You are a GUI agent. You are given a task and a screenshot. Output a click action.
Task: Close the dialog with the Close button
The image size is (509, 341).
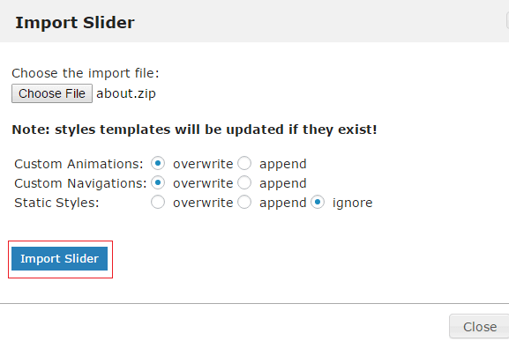coord(479,327)
